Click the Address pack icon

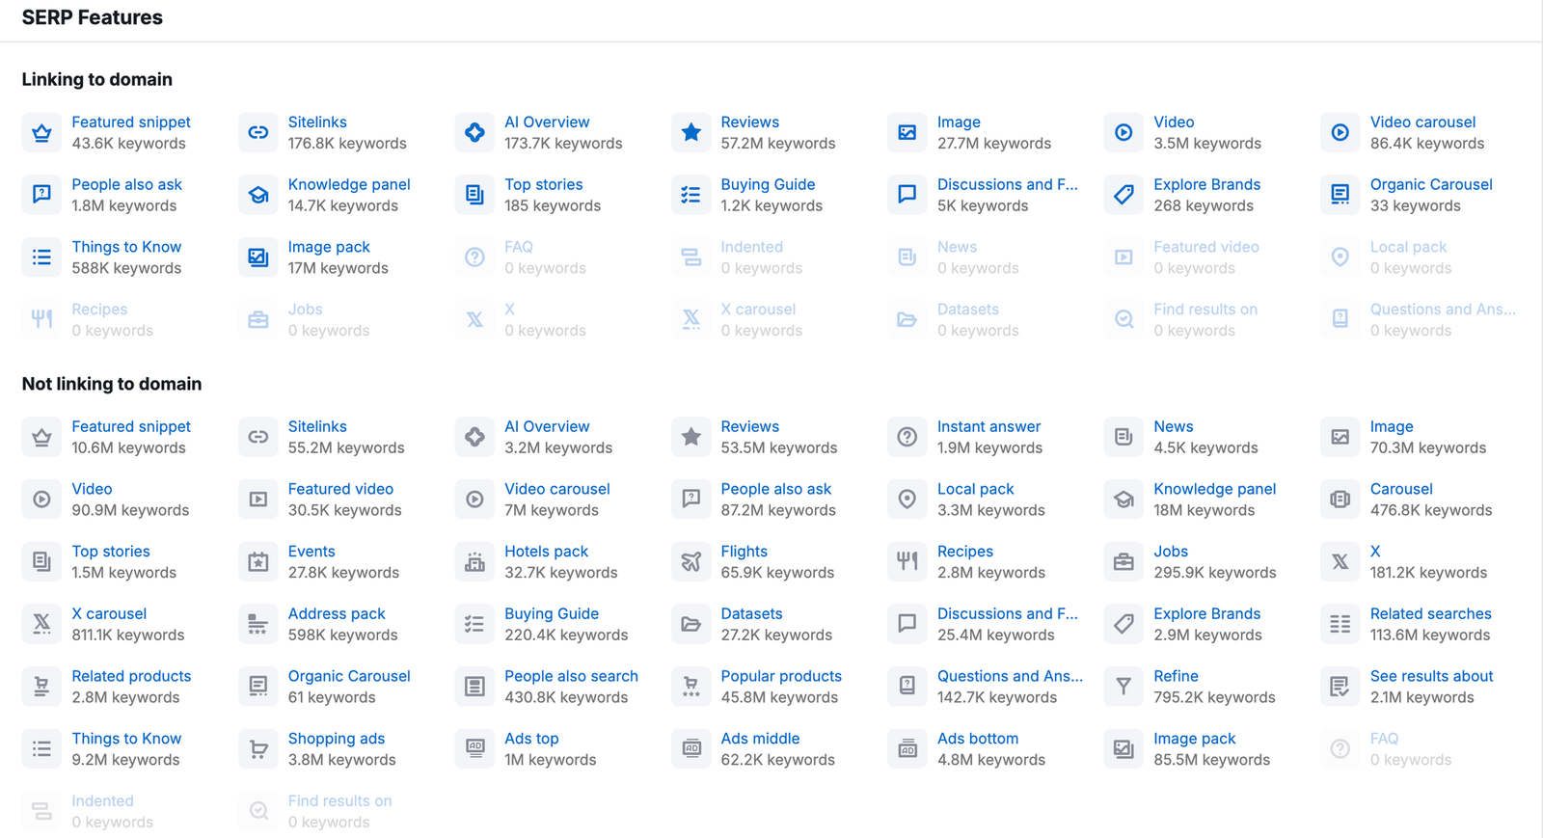coord(257,625)
